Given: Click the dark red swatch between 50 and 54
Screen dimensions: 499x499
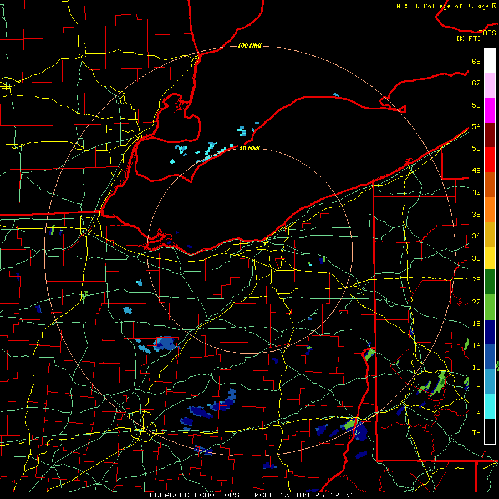Looking at the screenshot, I should point(490,135).
